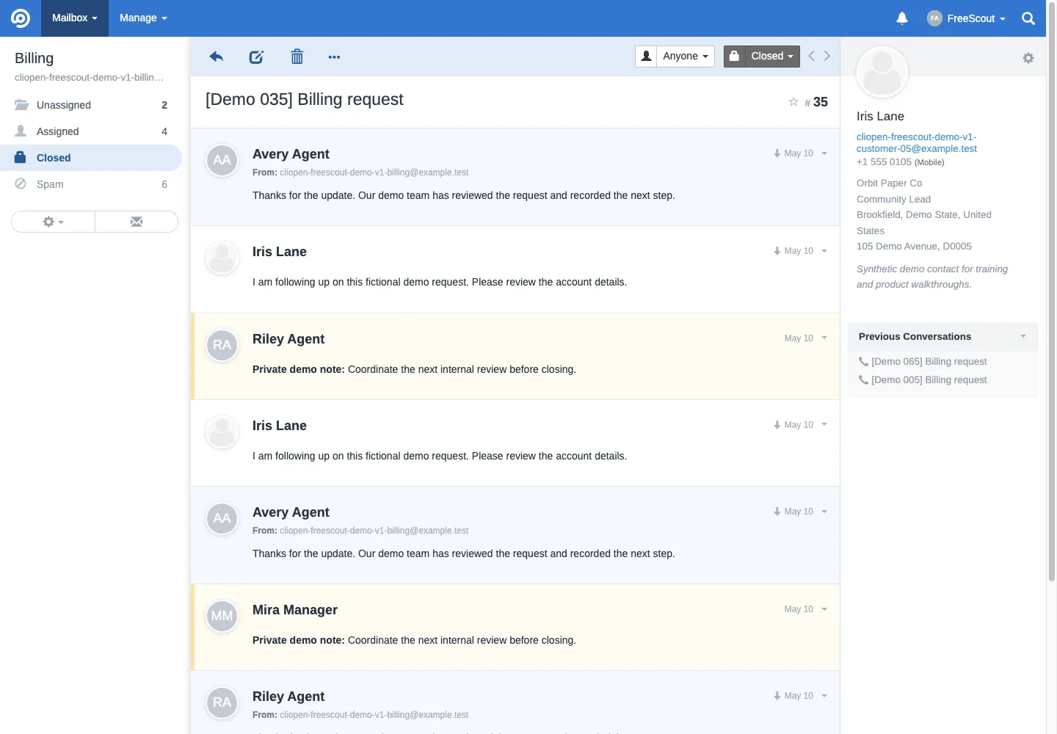Click first Avery Agent AA avatar
This screenshot has width=1057, height=734.
click(x=222, y=160)
